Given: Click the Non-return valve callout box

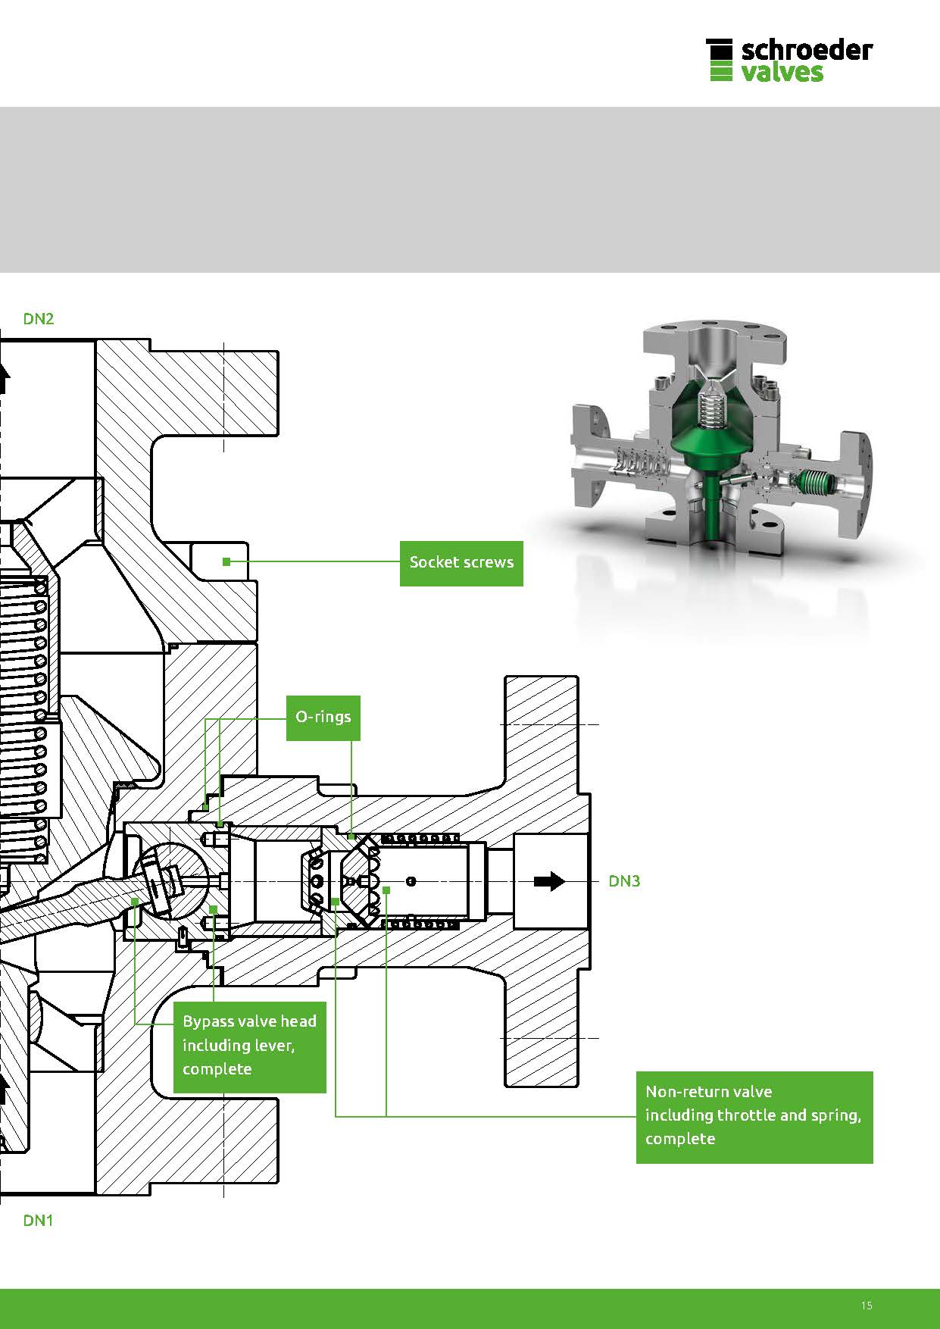Looking at the screenshot, I should pos(754,1115).
